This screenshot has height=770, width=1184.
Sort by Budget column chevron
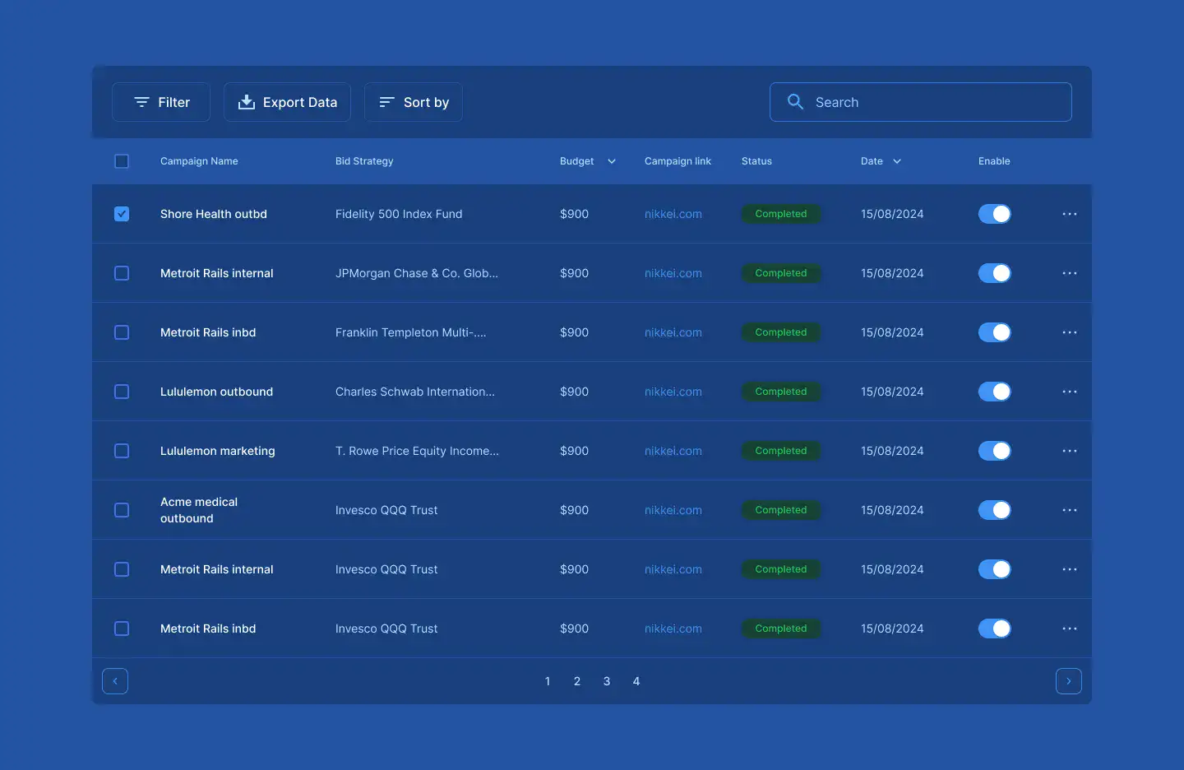click(x=612, y=161)
